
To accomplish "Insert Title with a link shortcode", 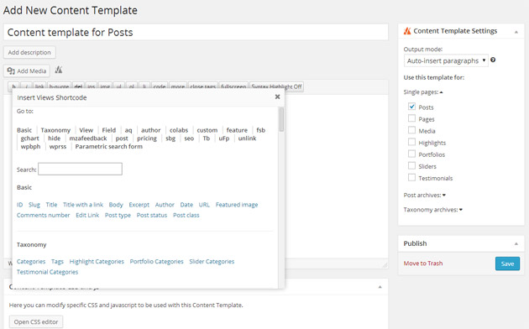I will [x=83, y=205].
